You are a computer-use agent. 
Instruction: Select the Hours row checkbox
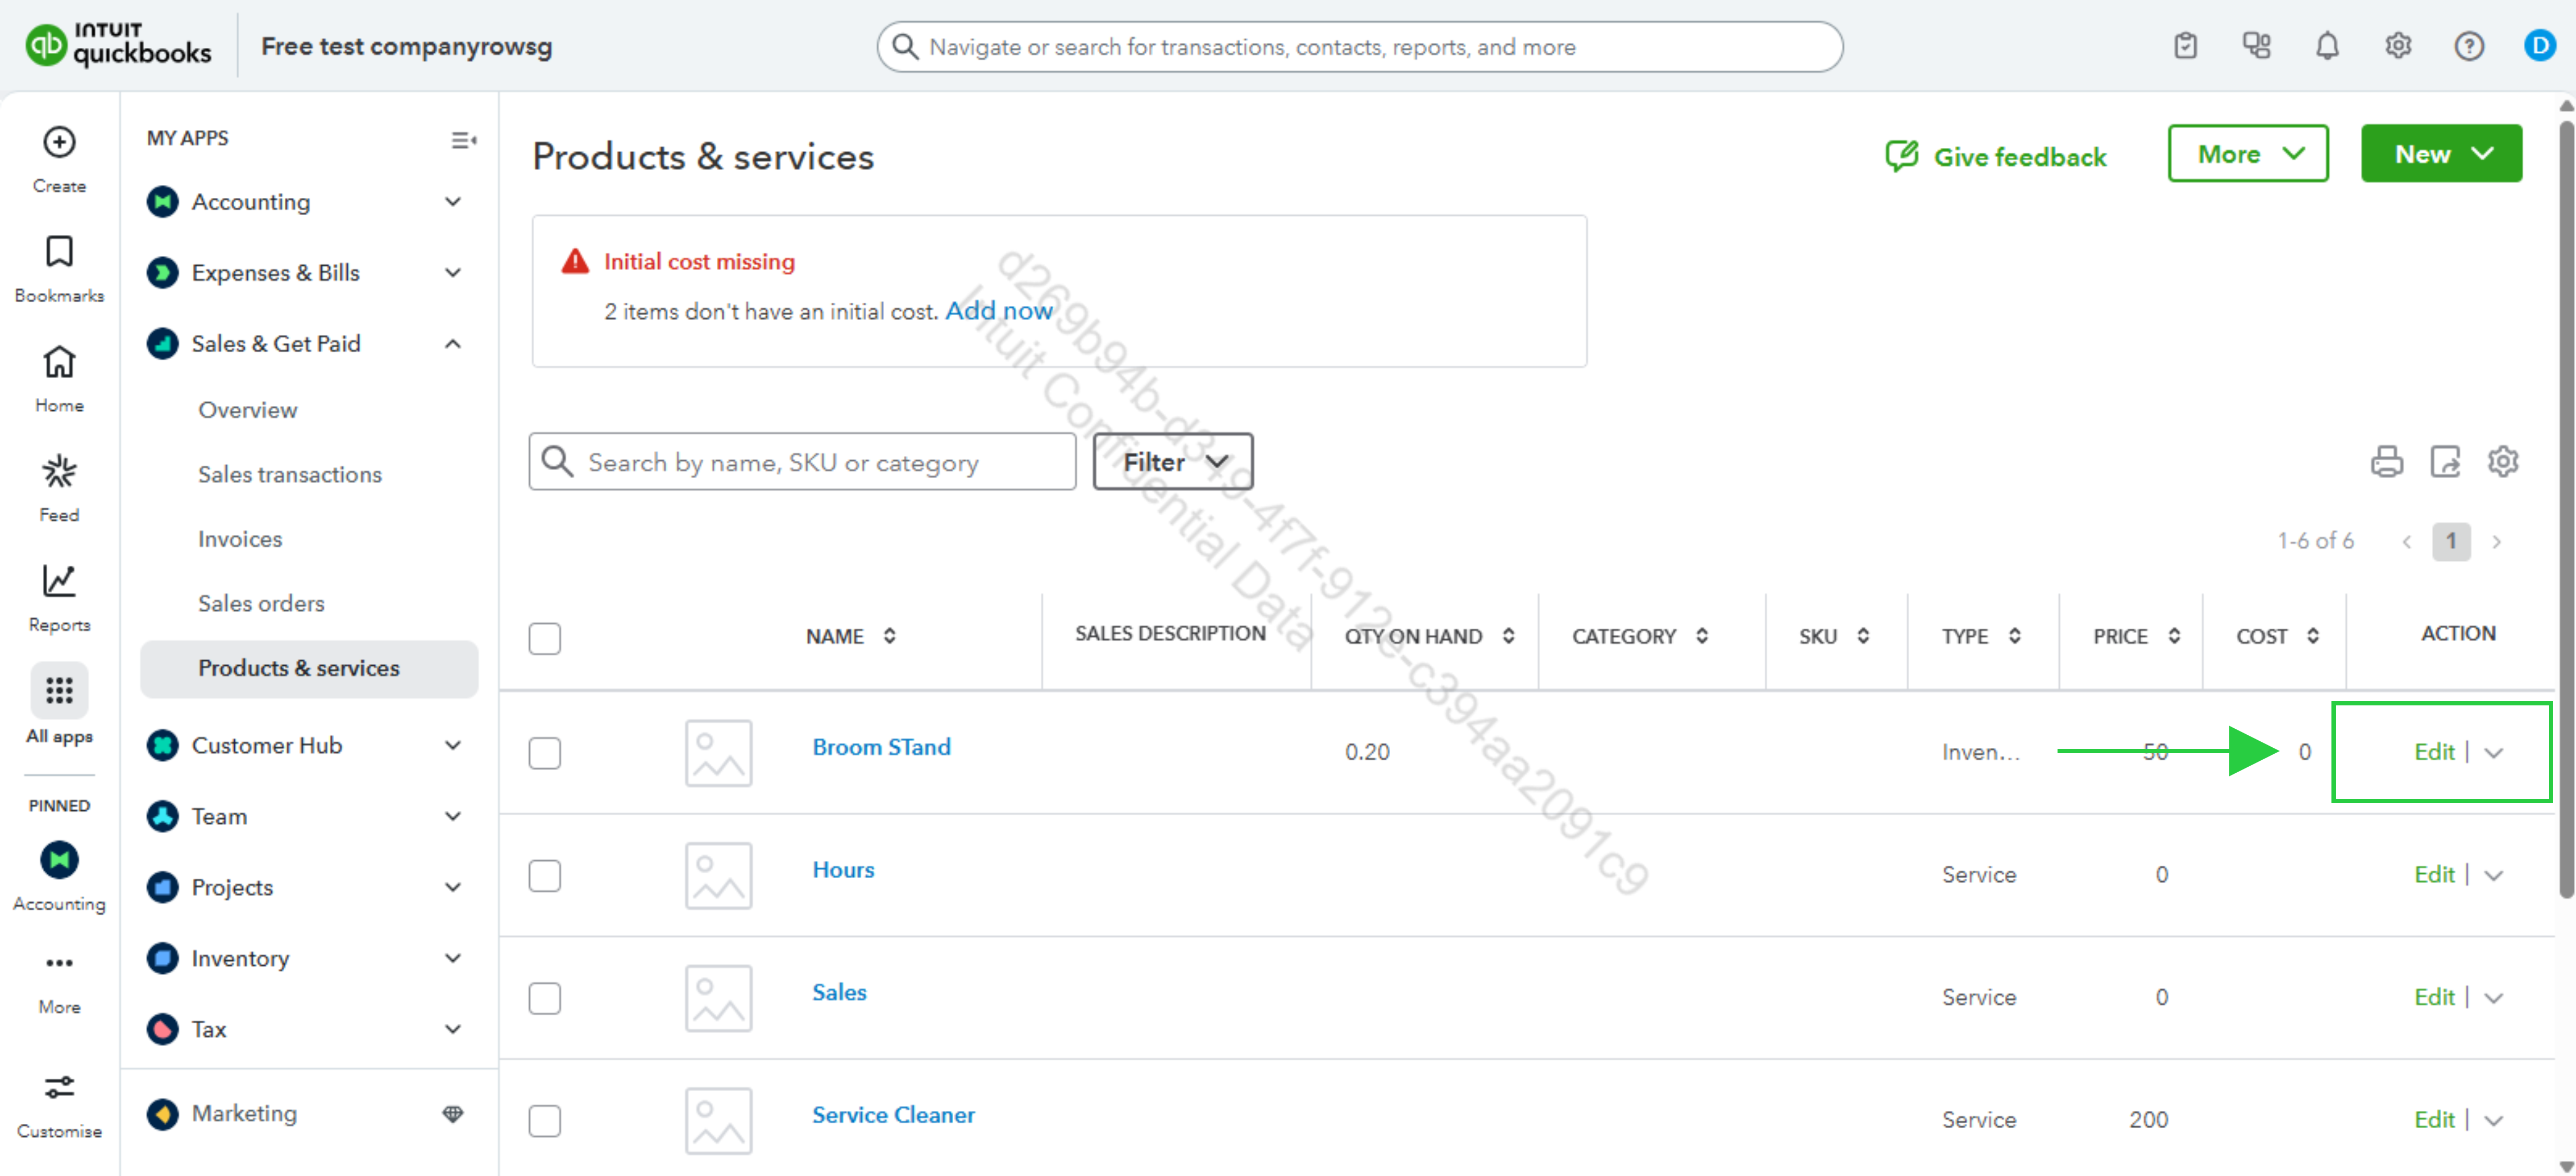544,875
